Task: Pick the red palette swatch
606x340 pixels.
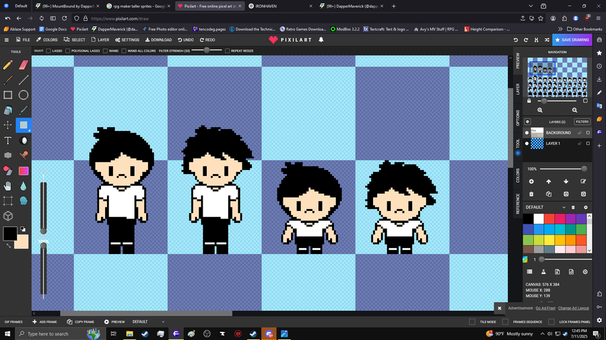Action: [549, 219]
